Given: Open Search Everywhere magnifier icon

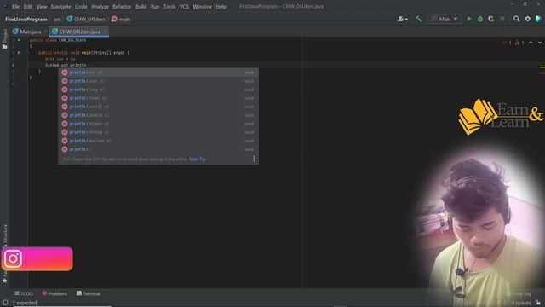Looking at the screenshot, I should (517, 19).
